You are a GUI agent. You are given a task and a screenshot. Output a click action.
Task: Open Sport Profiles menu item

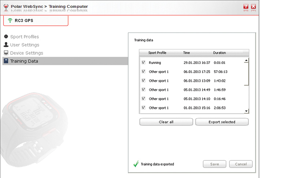(25, 37)
